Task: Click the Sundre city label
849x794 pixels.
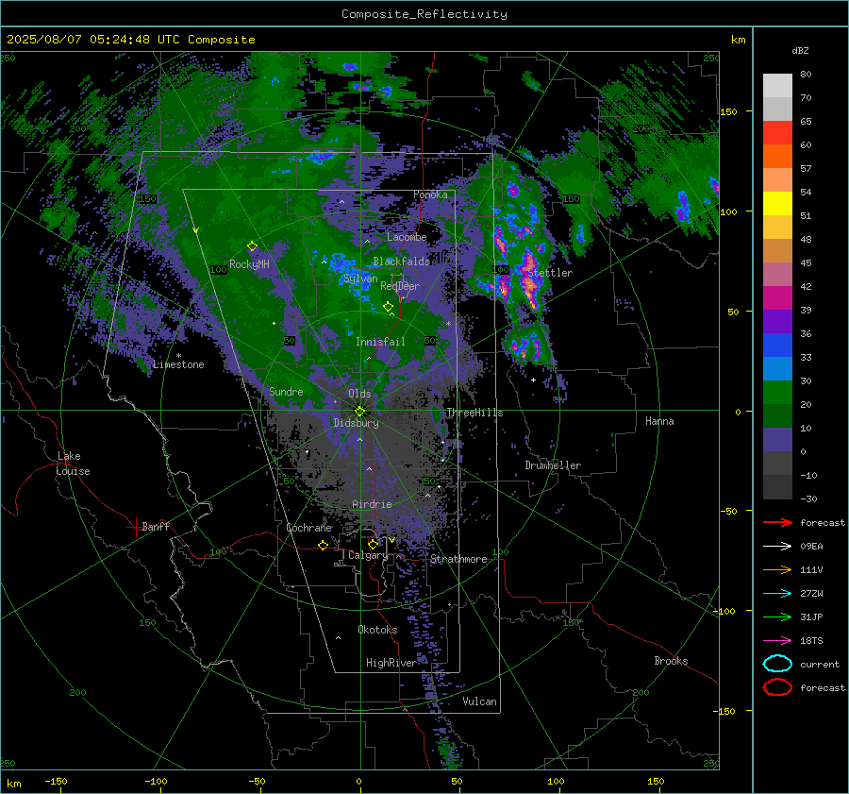Action: (x=286, y=391)
